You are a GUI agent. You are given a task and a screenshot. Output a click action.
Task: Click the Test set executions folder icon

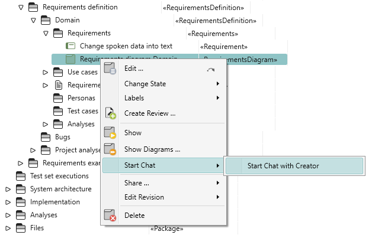click(x=21, y=176)
